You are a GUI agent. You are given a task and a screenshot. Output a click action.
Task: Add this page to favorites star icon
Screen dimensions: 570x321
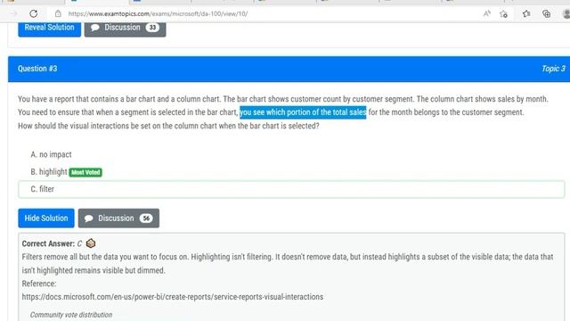point(503,14)
